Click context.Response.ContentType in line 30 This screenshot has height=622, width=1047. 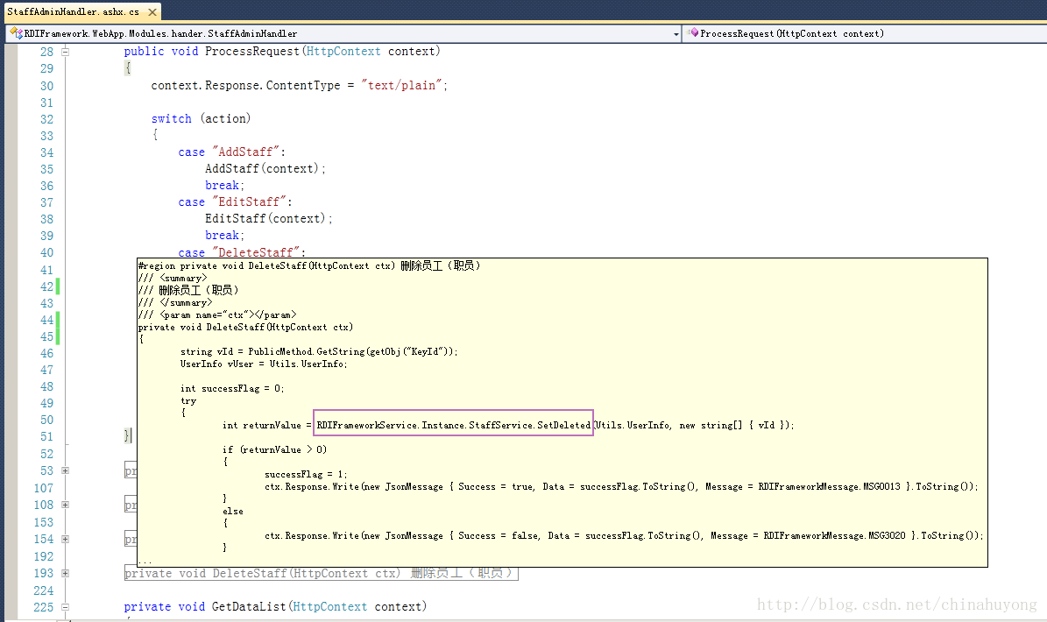(x=245, y=86)
